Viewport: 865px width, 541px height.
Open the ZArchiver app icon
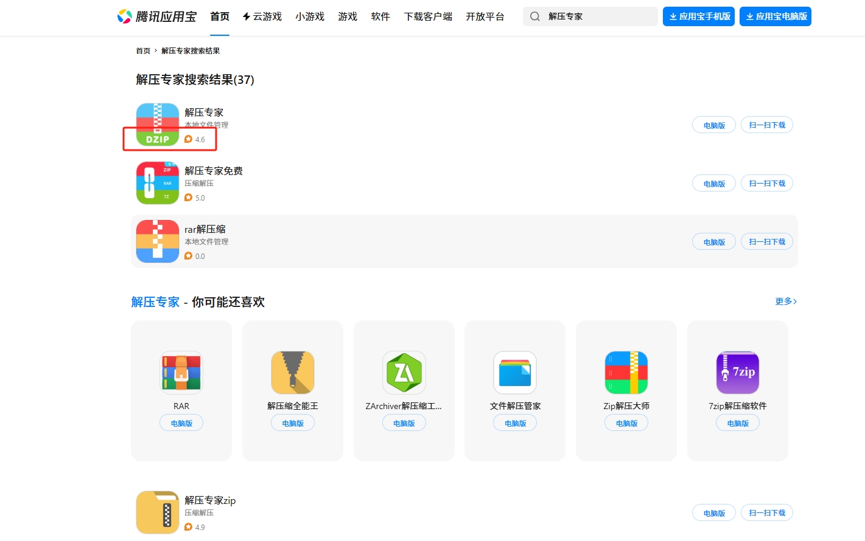404,373
